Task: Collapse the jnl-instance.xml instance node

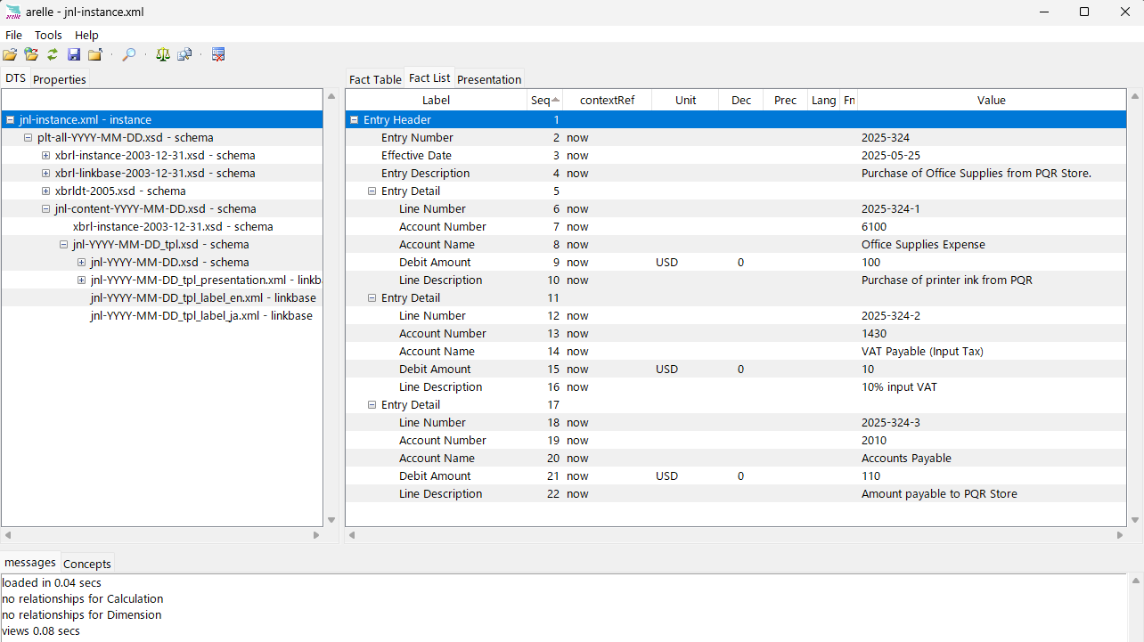Action: tap(10, 119)
